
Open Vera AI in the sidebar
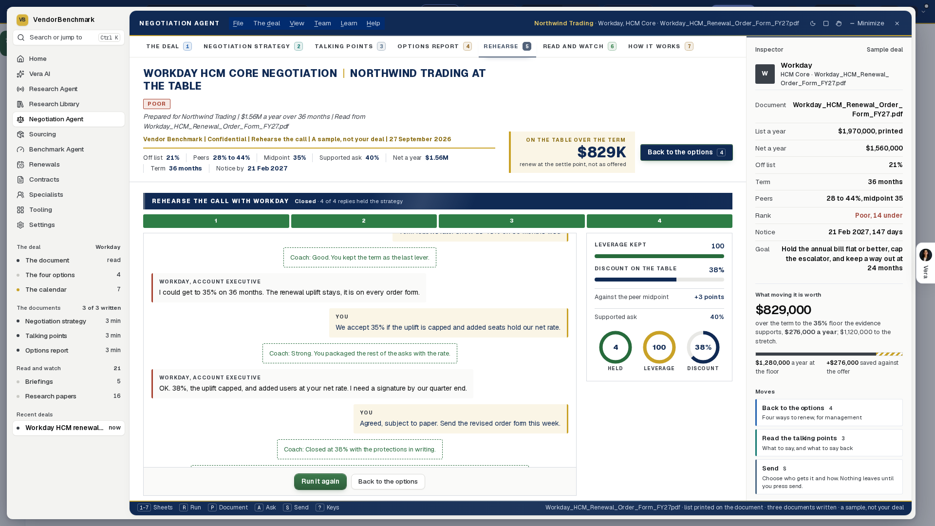pos(68,74)
